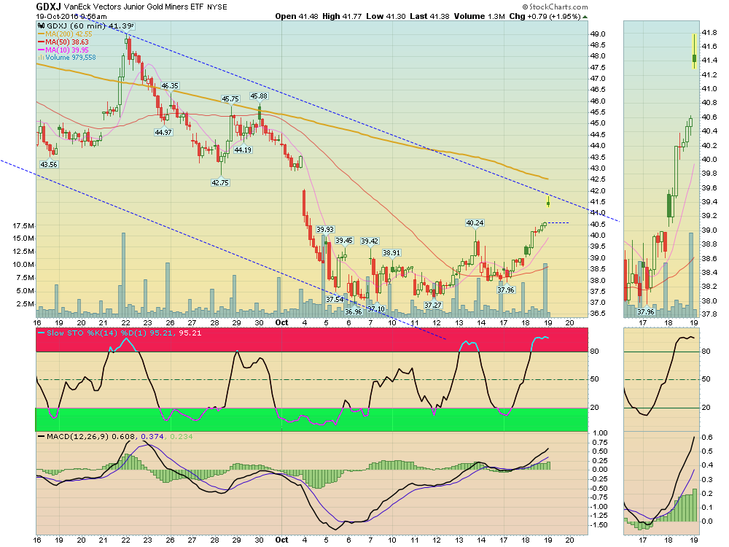Click the 42.75 low price label
This screenshot has height=547, width=729.
[x=220, y=183]
